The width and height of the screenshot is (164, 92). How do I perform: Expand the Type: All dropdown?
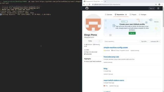(144, 41)
